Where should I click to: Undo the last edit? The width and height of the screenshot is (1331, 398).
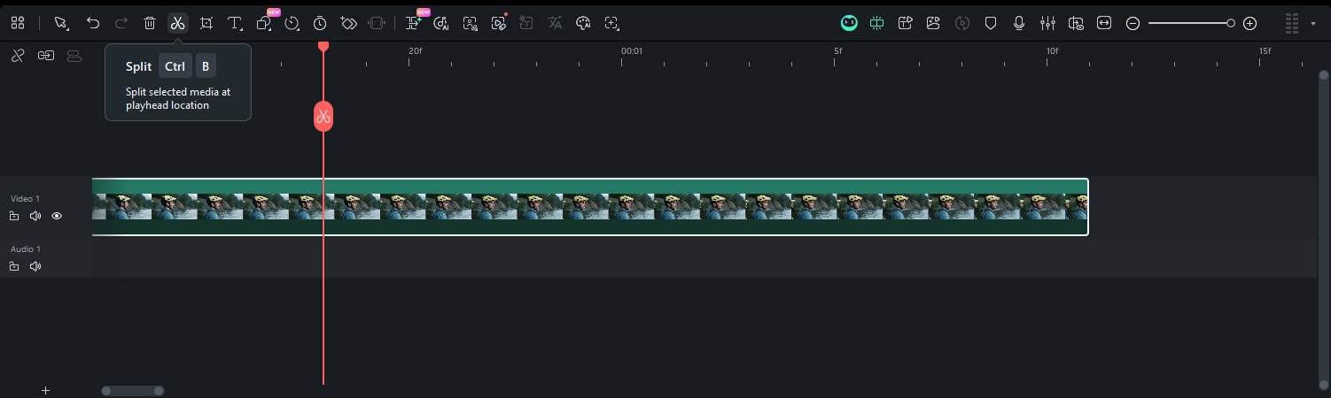coord(92,23)
